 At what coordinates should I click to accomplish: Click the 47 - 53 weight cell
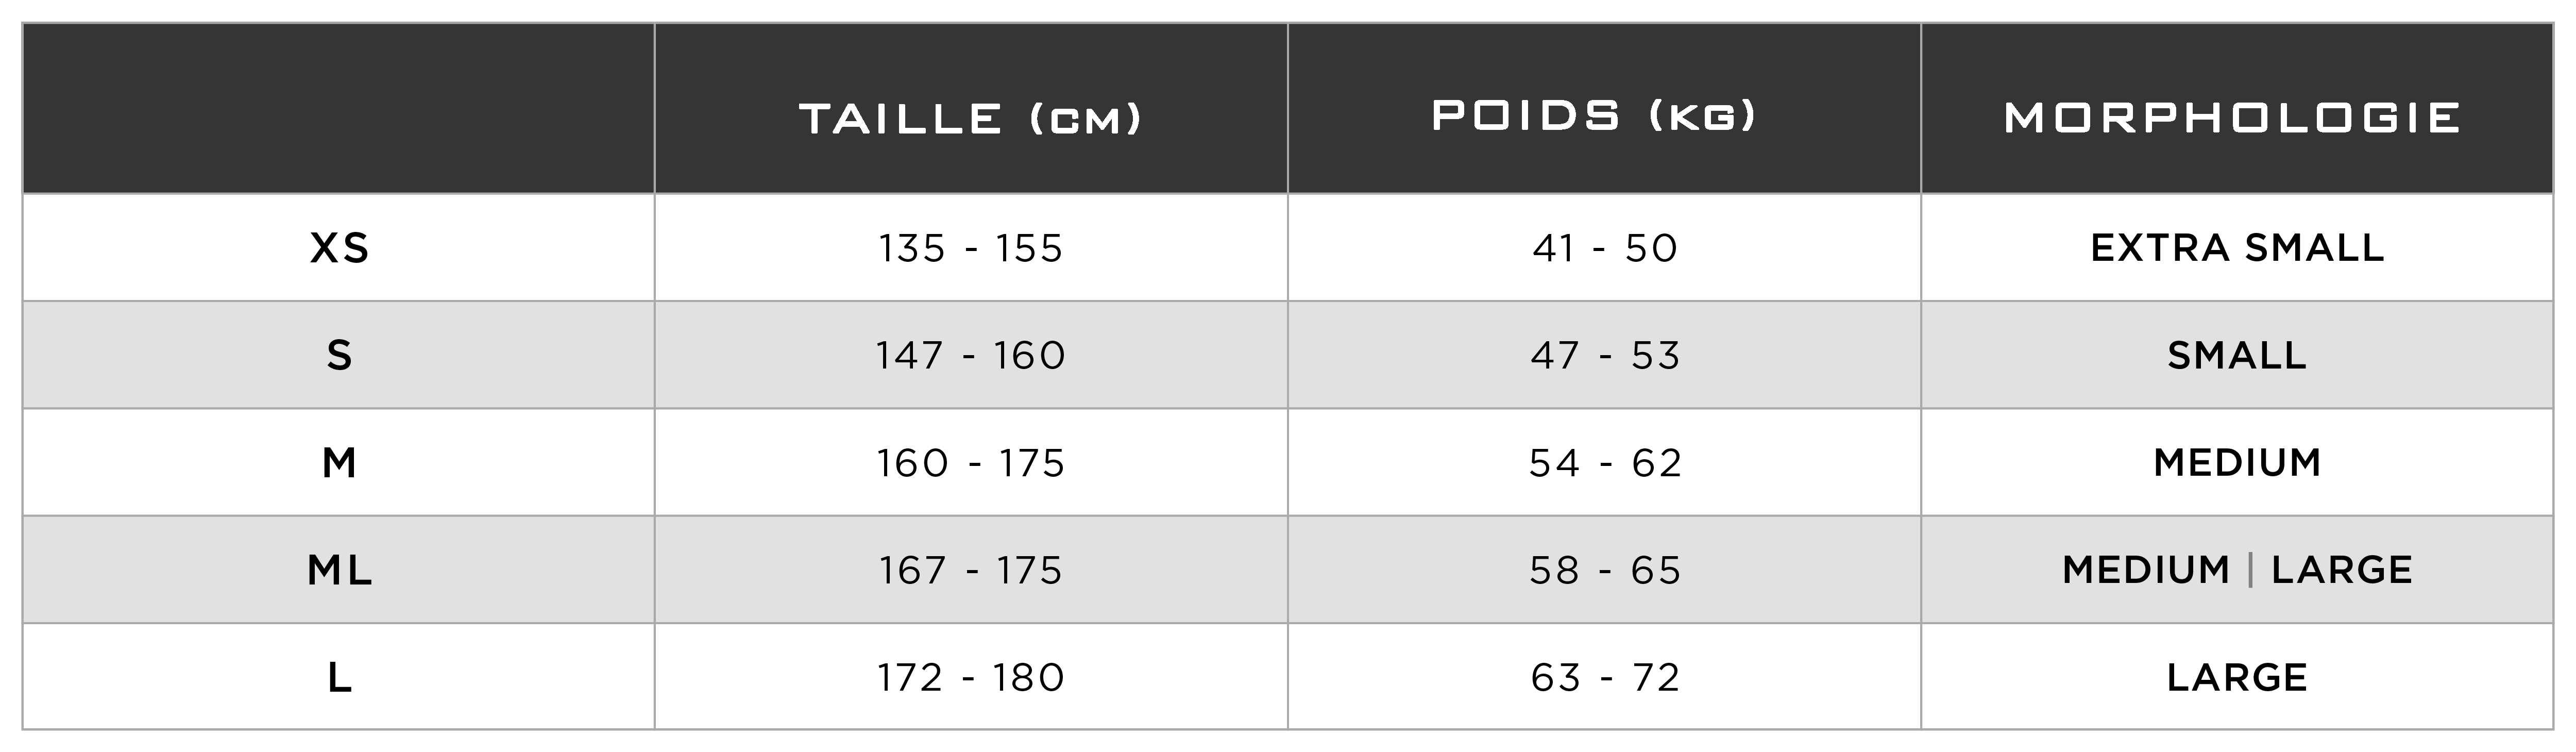click(x=1604, y=355)
